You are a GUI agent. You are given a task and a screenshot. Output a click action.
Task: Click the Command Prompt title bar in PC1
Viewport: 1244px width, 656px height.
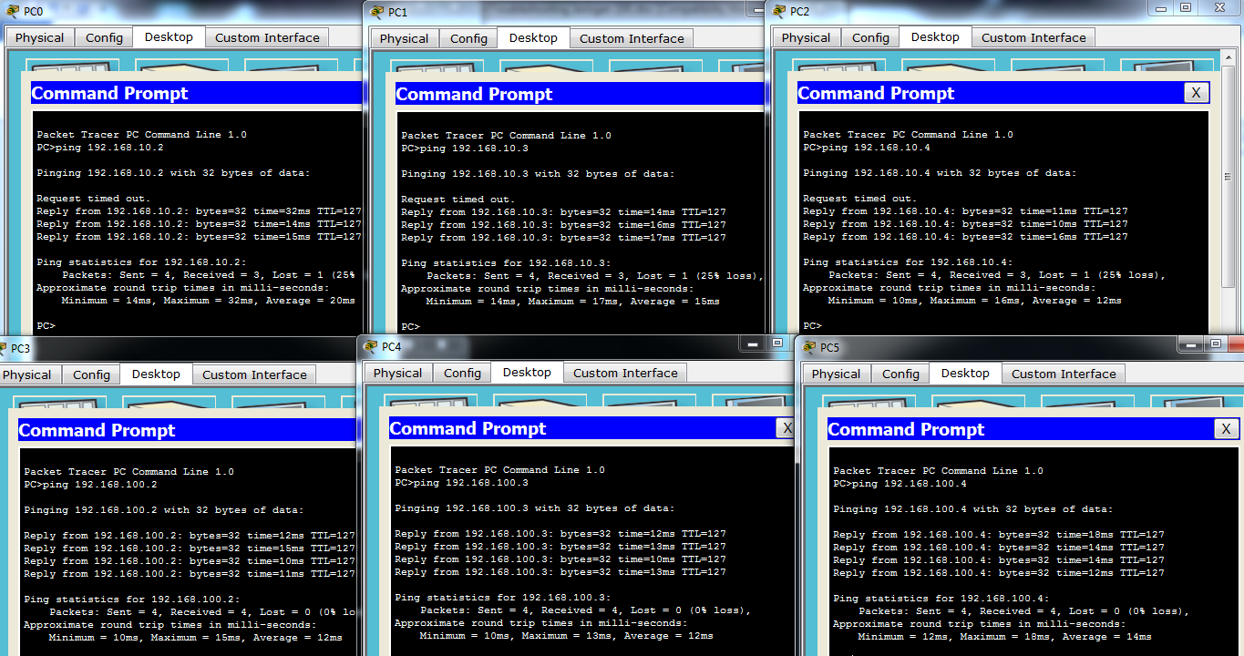[x=580, y=94]
